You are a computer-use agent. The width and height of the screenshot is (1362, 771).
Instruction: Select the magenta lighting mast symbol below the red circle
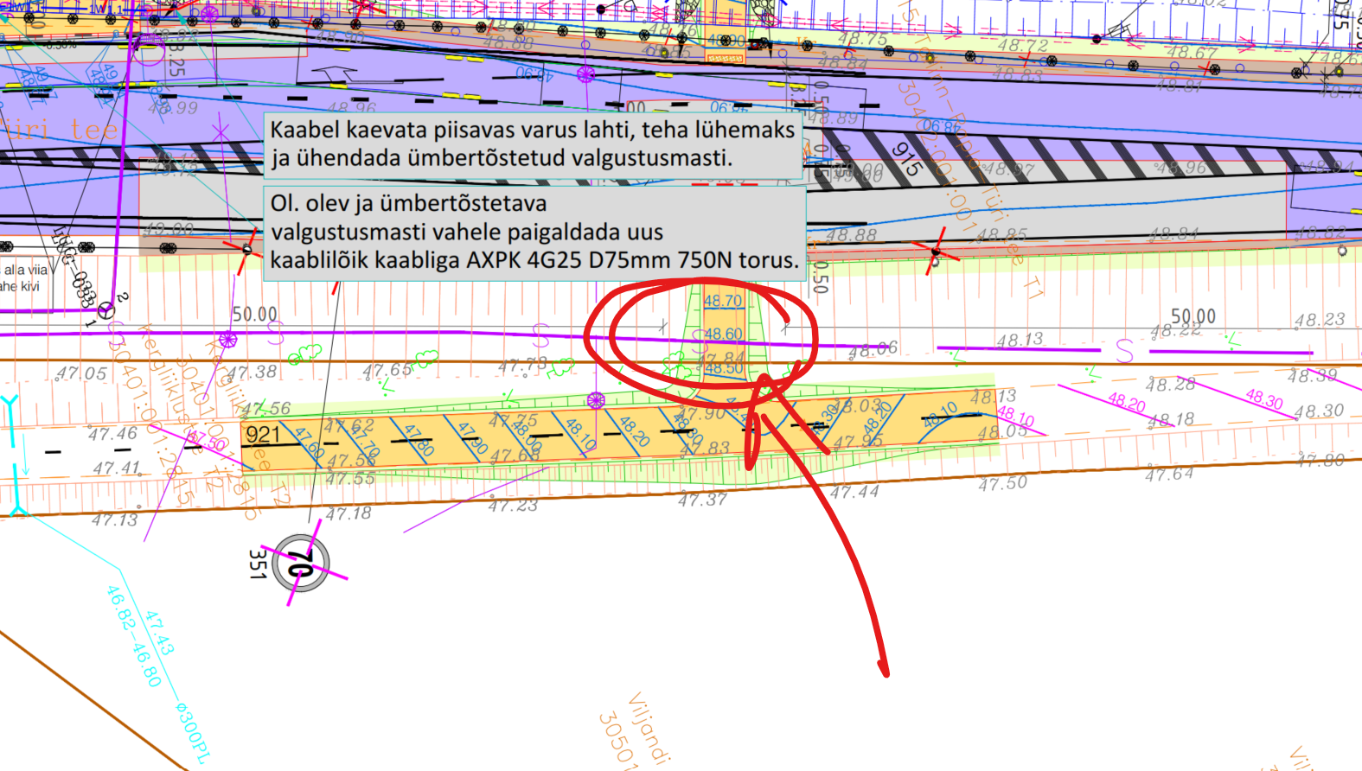coord(596,400)
